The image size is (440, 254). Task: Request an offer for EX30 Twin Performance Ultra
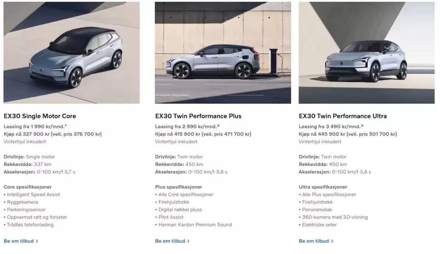(316, 241)
